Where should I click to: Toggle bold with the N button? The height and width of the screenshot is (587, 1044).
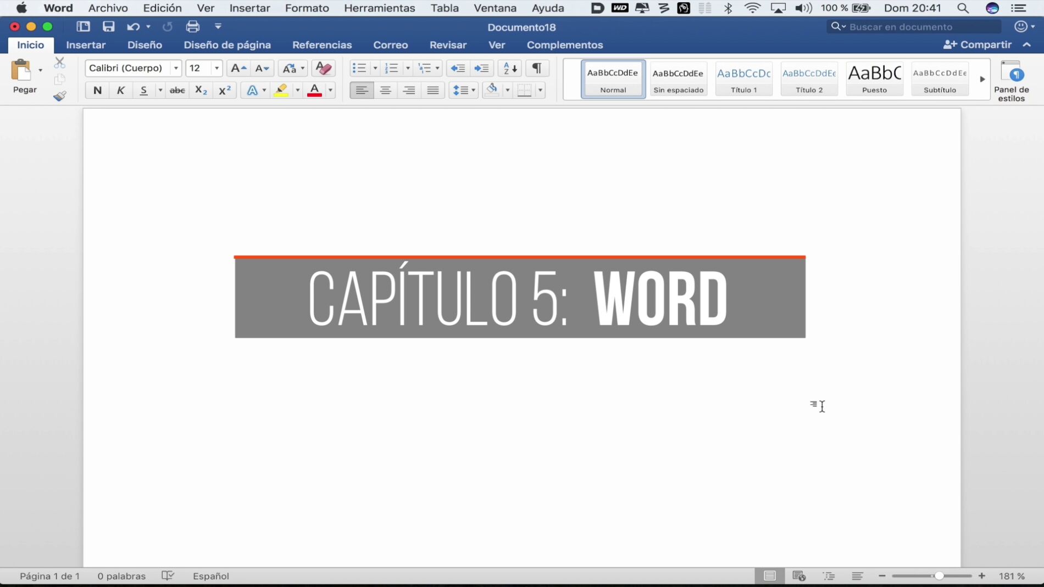point(97,90)
